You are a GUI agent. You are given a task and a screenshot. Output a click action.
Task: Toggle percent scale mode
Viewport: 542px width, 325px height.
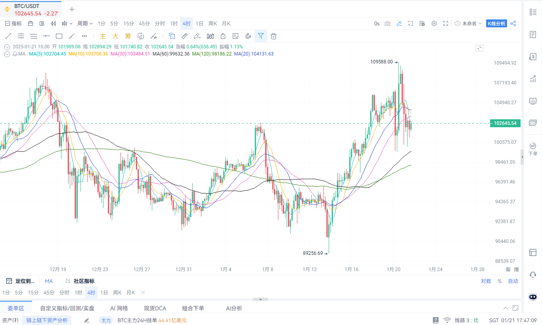(x=500, y=281)
